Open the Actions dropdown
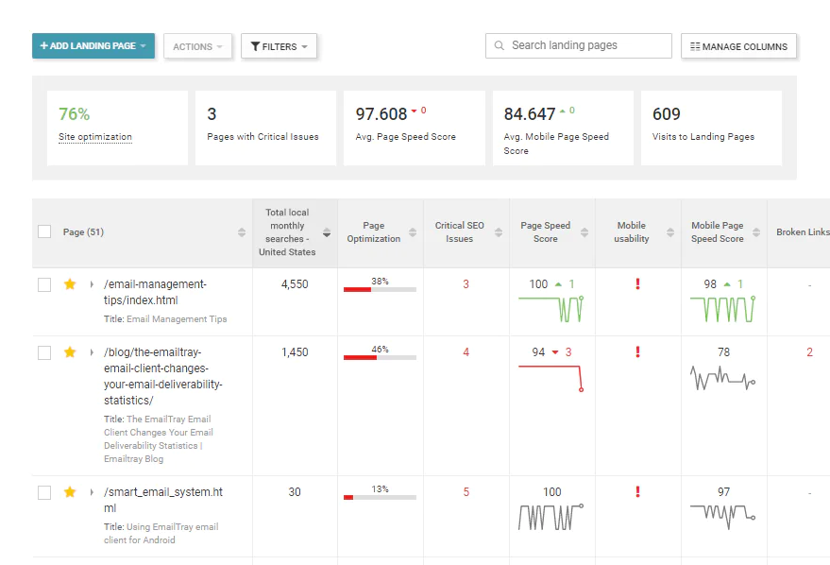Screen dimensions: 830x565 [x=197, y=45]
